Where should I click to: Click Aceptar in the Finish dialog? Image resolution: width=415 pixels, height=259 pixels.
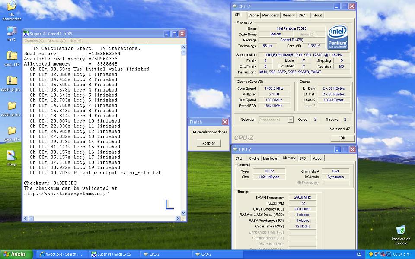(x=208, y=143)
